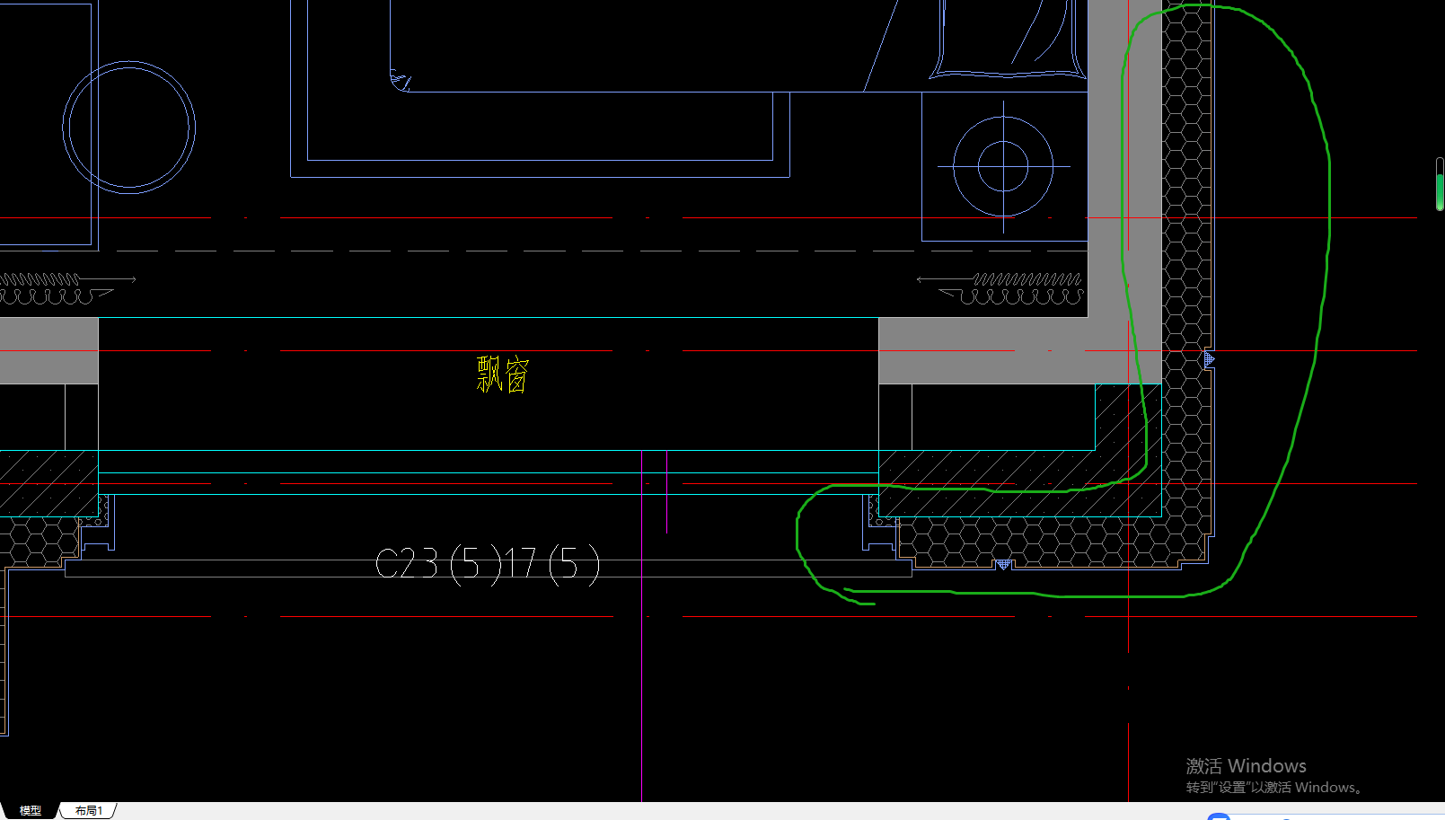Screen dimensions: 1445x820
Task: Select the yellow 飘窗 text label
Action: [503, 374]
